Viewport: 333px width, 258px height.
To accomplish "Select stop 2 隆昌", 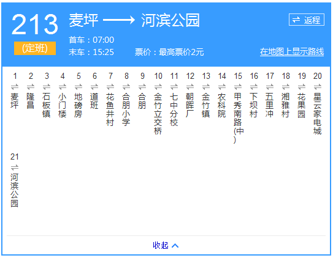I will (31, 101).
